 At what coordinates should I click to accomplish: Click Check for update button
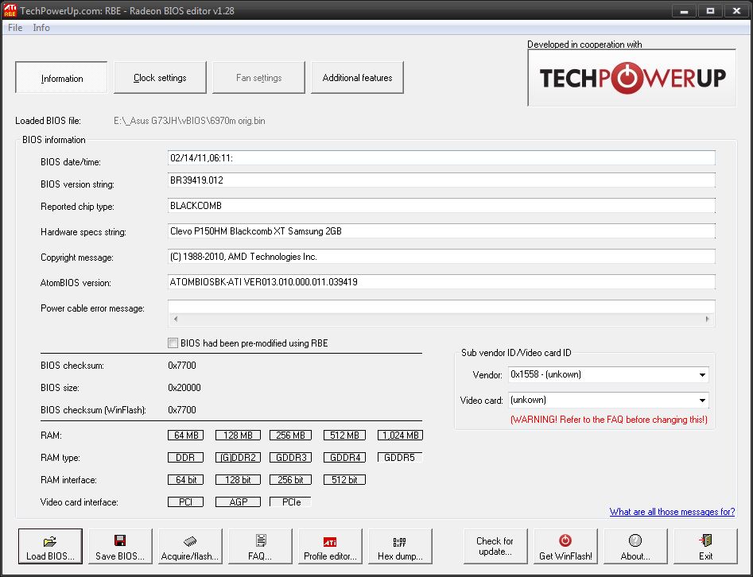495,546
